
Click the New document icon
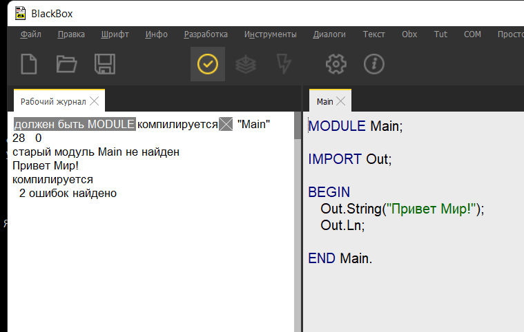click(29, 64)
